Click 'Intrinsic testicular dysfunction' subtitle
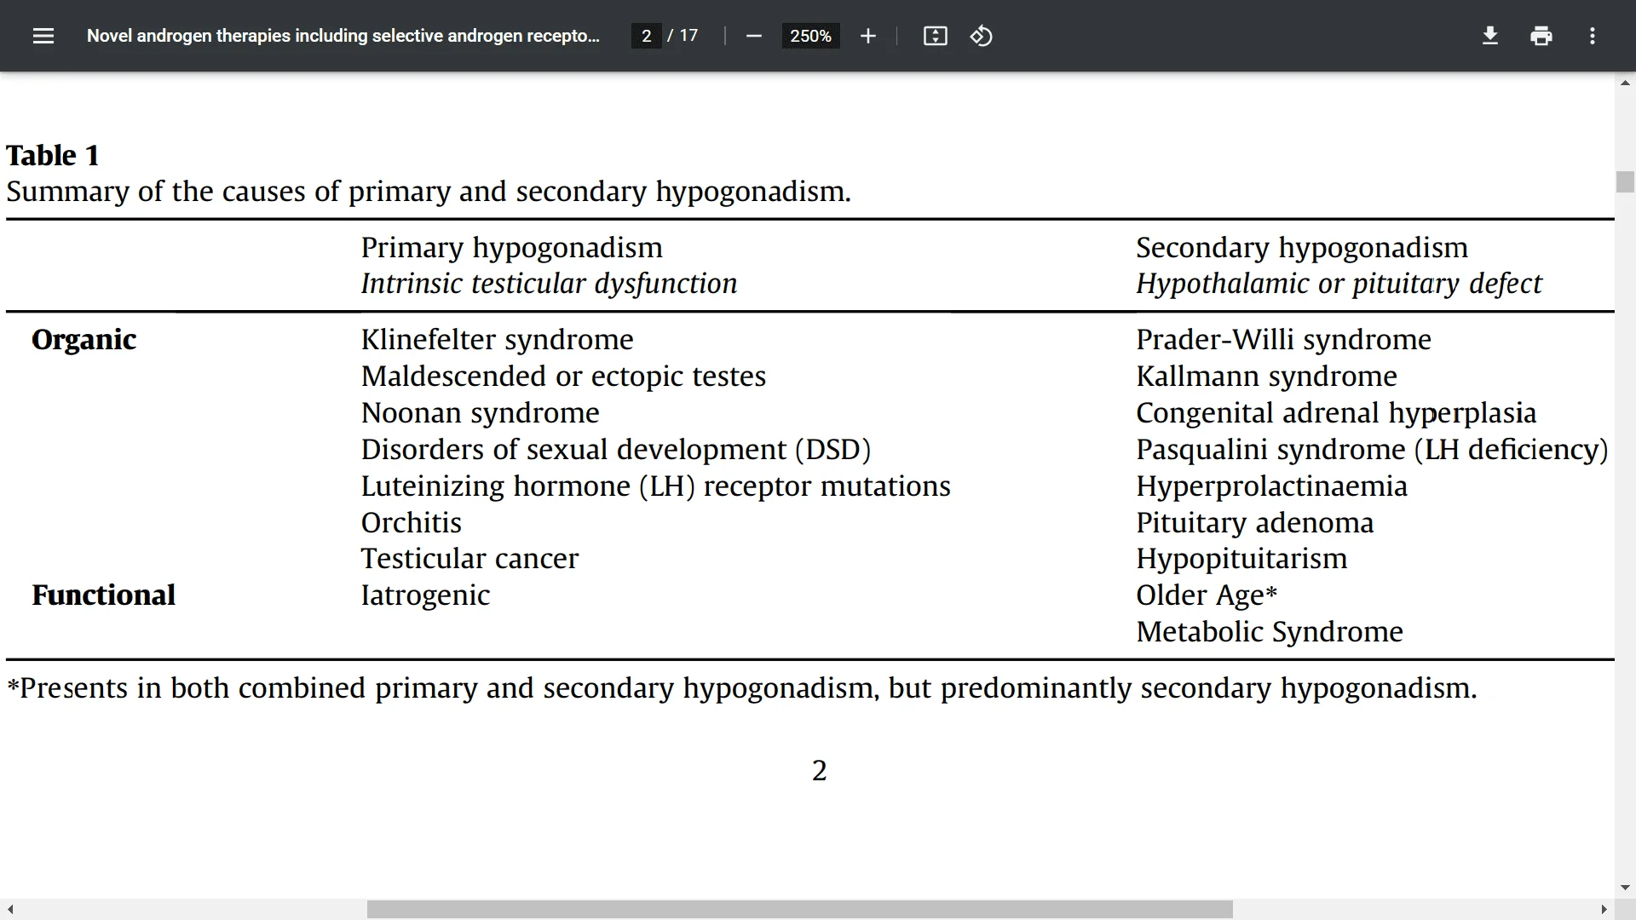 549,283
